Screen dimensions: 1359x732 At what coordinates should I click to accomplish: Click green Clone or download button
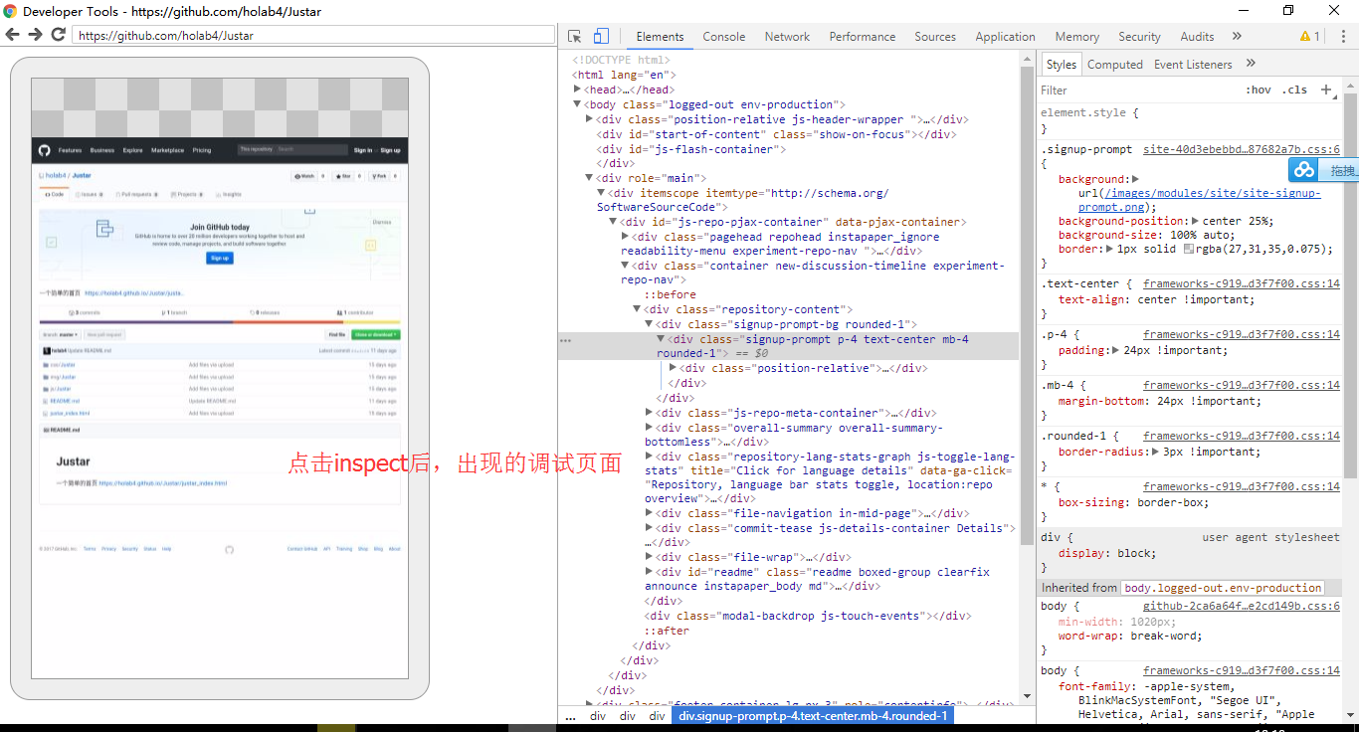coord(375,335)
